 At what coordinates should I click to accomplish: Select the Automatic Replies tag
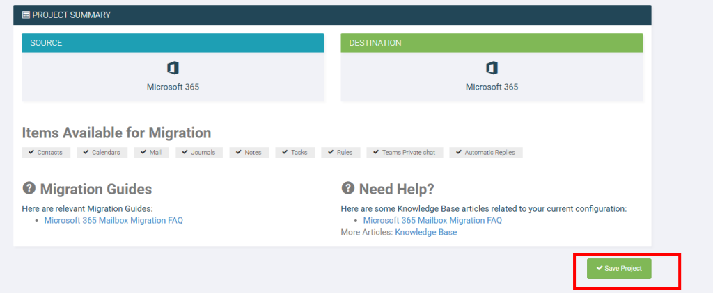486,152
